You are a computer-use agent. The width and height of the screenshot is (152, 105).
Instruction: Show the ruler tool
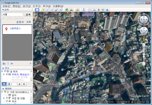pyautogui.click(x=84, y=10)
